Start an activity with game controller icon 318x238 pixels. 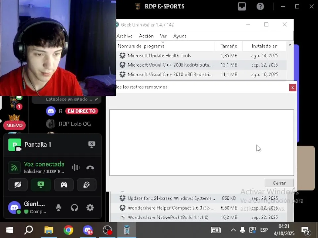click(x=64, y=185)
